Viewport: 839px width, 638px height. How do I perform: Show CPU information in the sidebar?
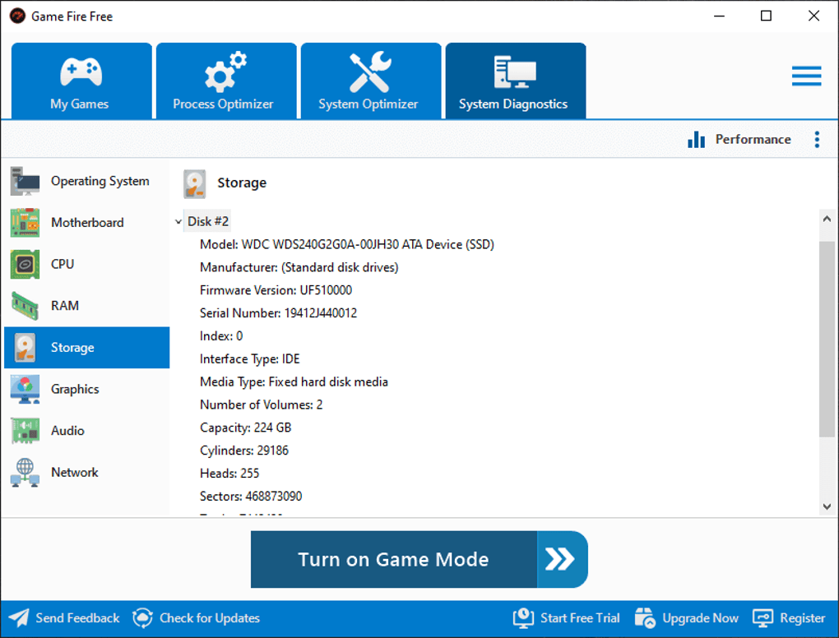pyautogui.click(x=86, y=264)
